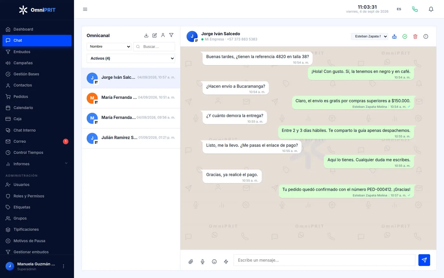Open Campañas in the sidebar
This screenshot has width=444, height=278.
click(x=37, y=63)
